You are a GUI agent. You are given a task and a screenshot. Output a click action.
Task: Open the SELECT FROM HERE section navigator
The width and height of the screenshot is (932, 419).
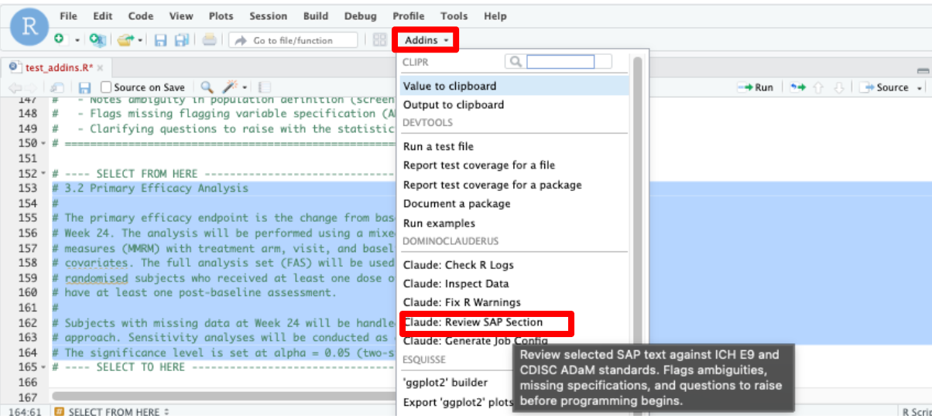point(111,412)
